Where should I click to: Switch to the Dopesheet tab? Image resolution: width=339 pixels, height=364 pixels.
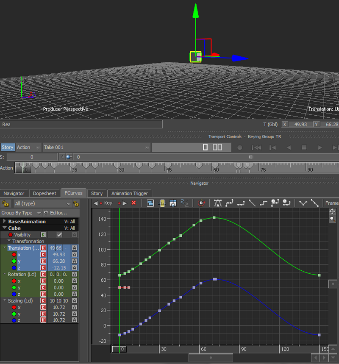click(44, 194)
